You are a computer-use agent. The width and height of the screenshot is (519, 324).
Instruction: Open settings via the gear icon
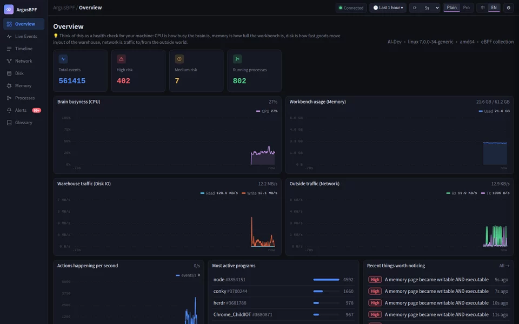click(x=509, y=8)
